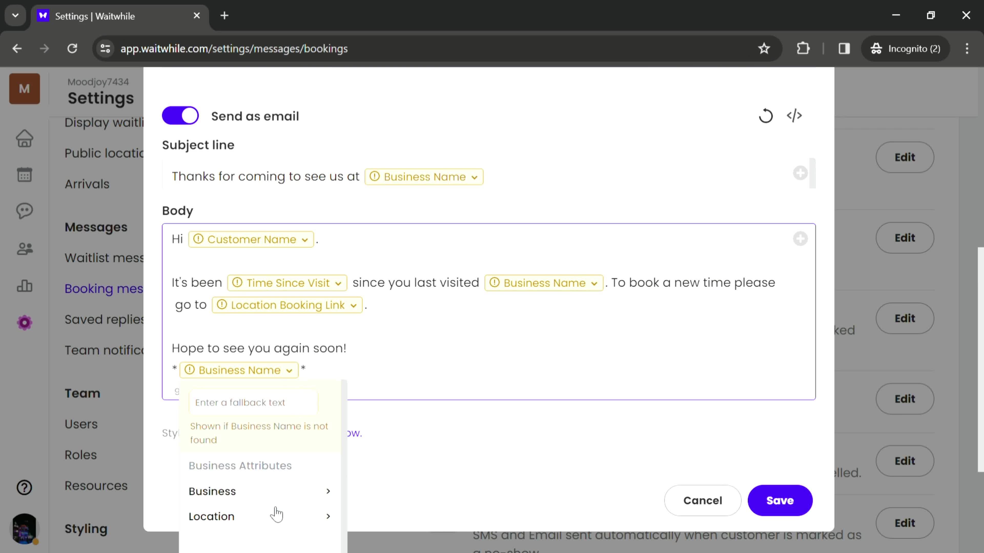This screenshot has width=984, height=553.
Task: Select the Settings | Waitwhile browser tab
Action: point(120,16)
